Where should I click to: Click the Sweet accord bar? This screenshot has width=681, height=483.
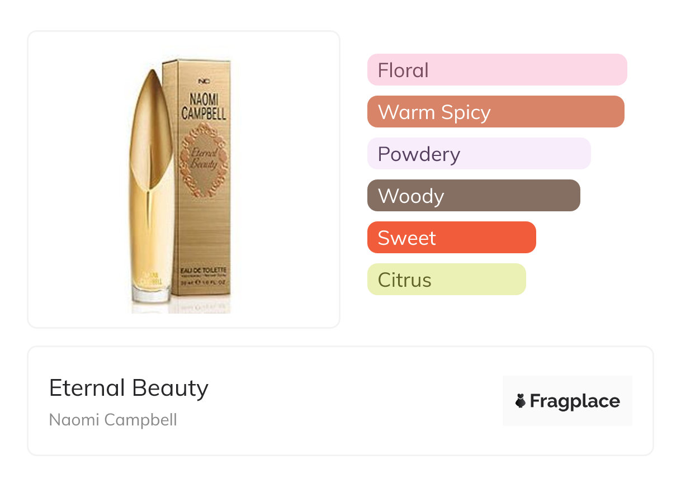[451, 238]
